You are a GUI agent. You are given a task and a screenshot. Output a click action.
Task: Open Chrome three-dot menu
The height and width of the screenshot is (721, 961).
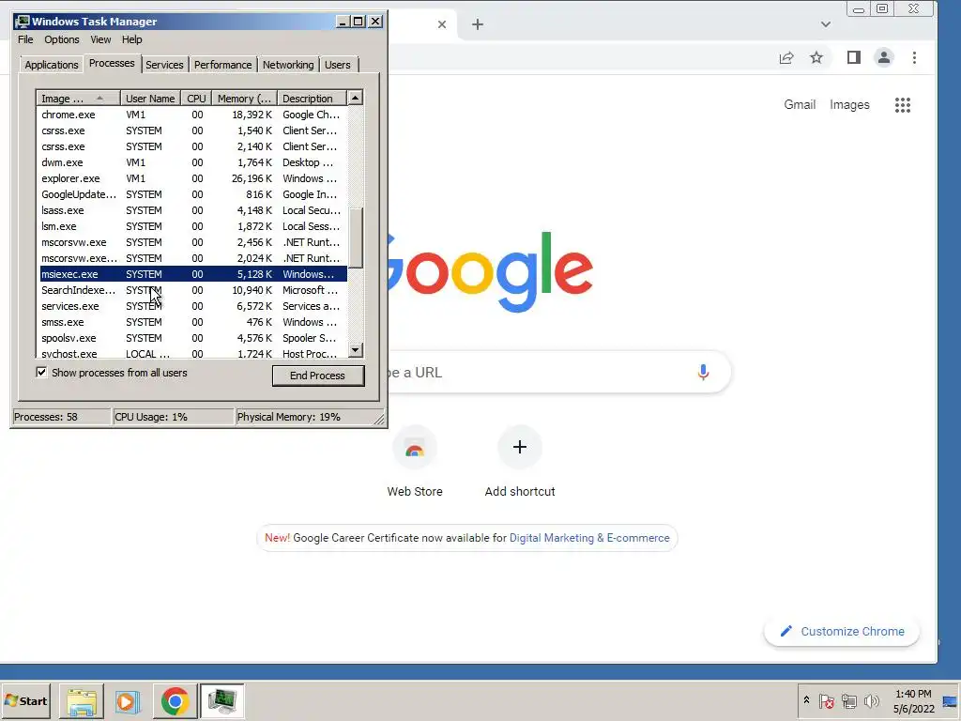tap(914, 57)
